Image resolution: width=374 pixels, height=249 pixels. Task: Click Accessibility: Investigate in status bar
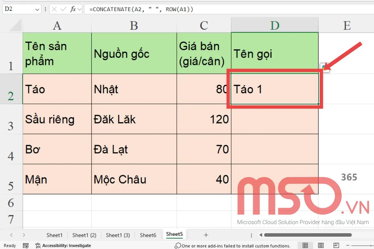click(x=63, y=246)
